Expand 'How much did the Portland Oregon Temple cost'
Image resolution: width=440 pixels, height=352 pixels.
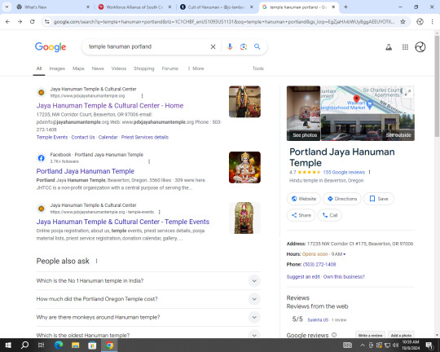pos(148,299)
